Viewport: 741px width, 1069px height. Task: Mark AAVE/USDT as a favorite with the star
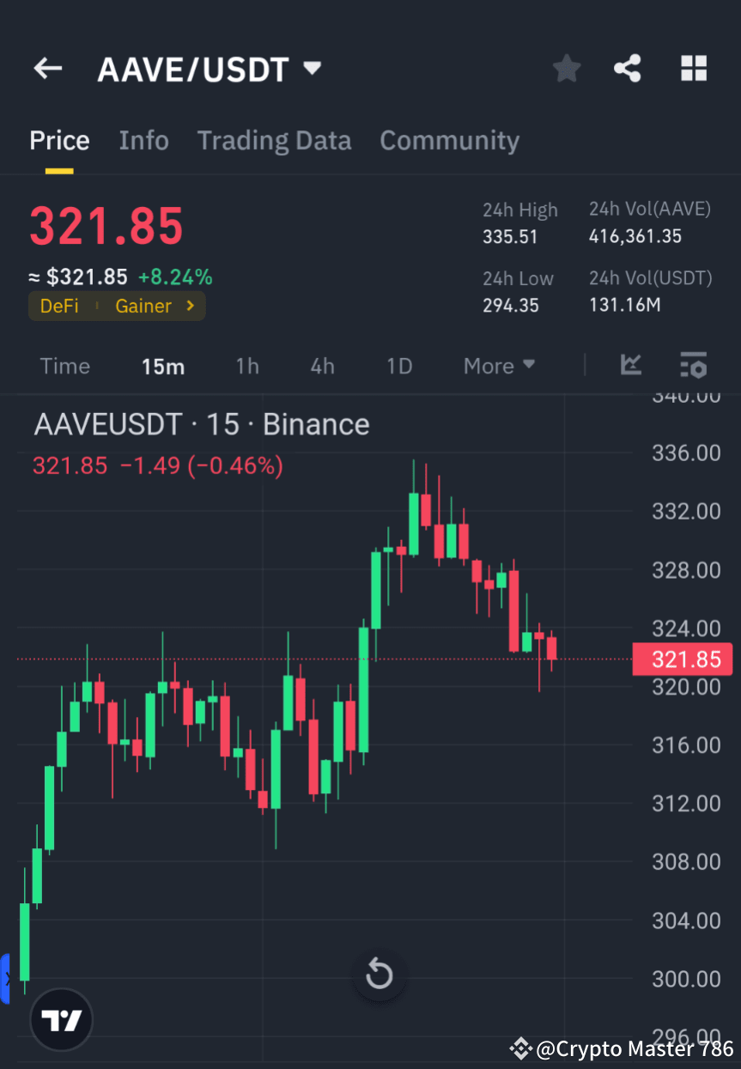(x=566, y=68)
